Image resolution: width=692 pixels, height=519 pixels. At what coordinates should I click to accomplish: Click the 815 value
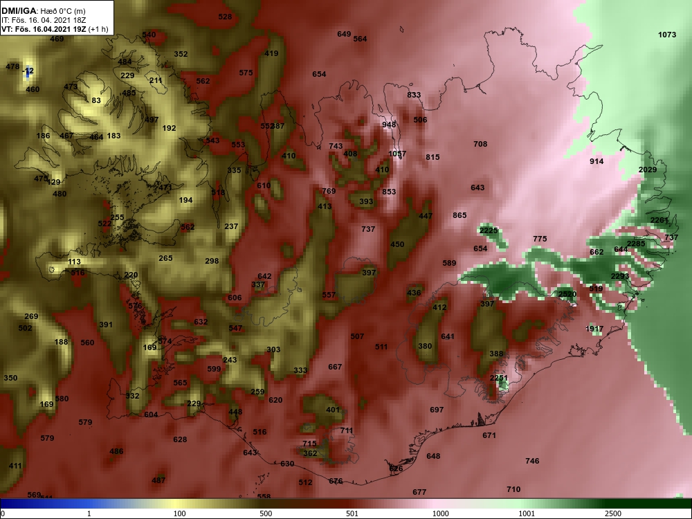433,157
